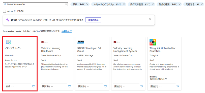
Task: Favorite the イマーシブ リーダー card
Action: coord(33,86)
